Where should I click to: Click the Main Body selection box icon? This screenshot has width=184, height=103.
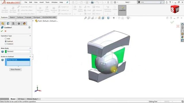3,51
